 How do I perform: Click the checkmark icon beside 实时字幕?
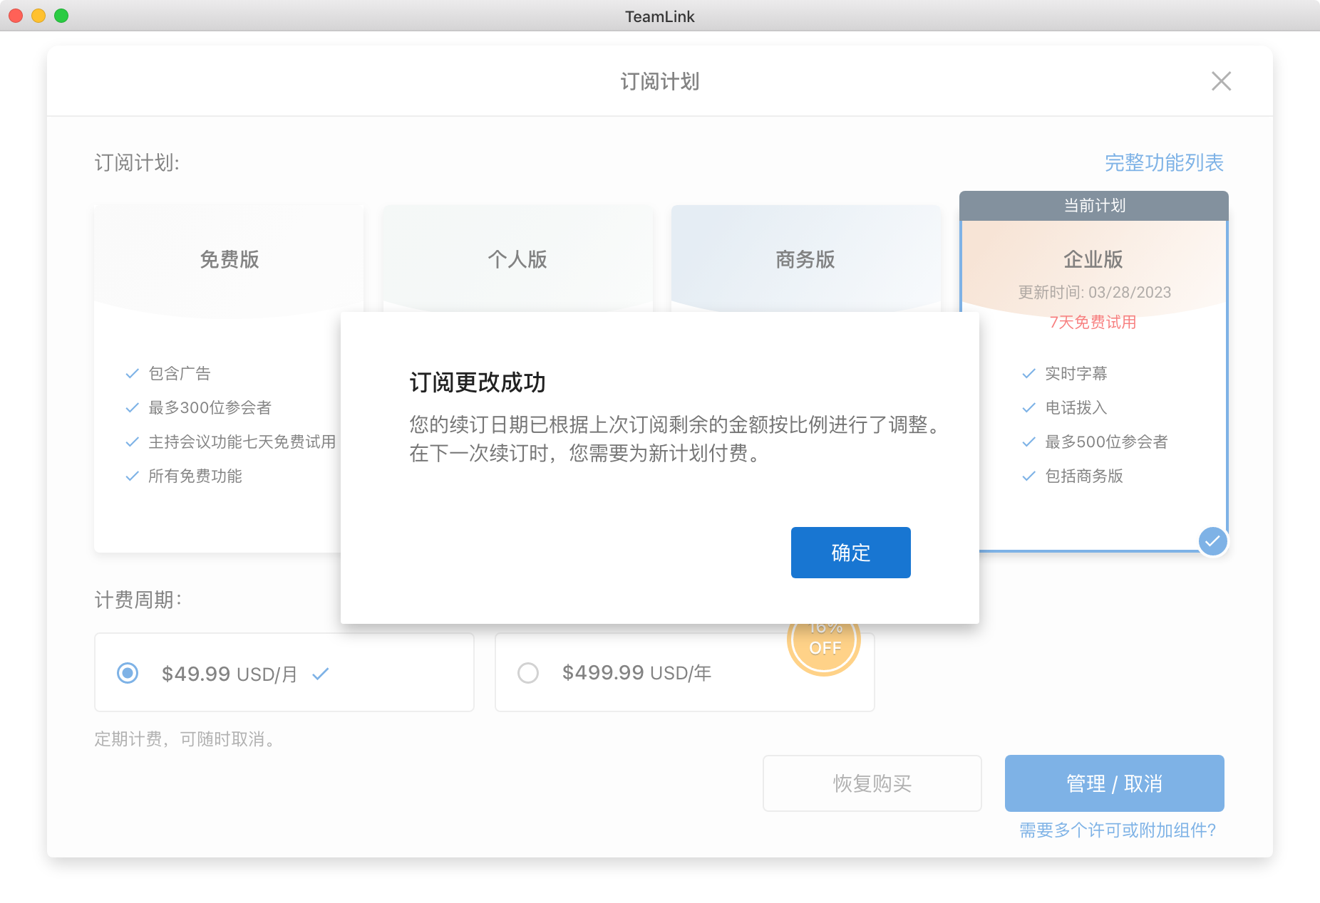coord(1028,374)
